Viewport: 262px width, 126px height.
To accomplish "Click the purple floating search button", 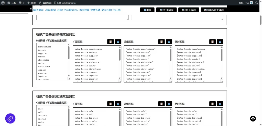I will (x=10, y=118).
